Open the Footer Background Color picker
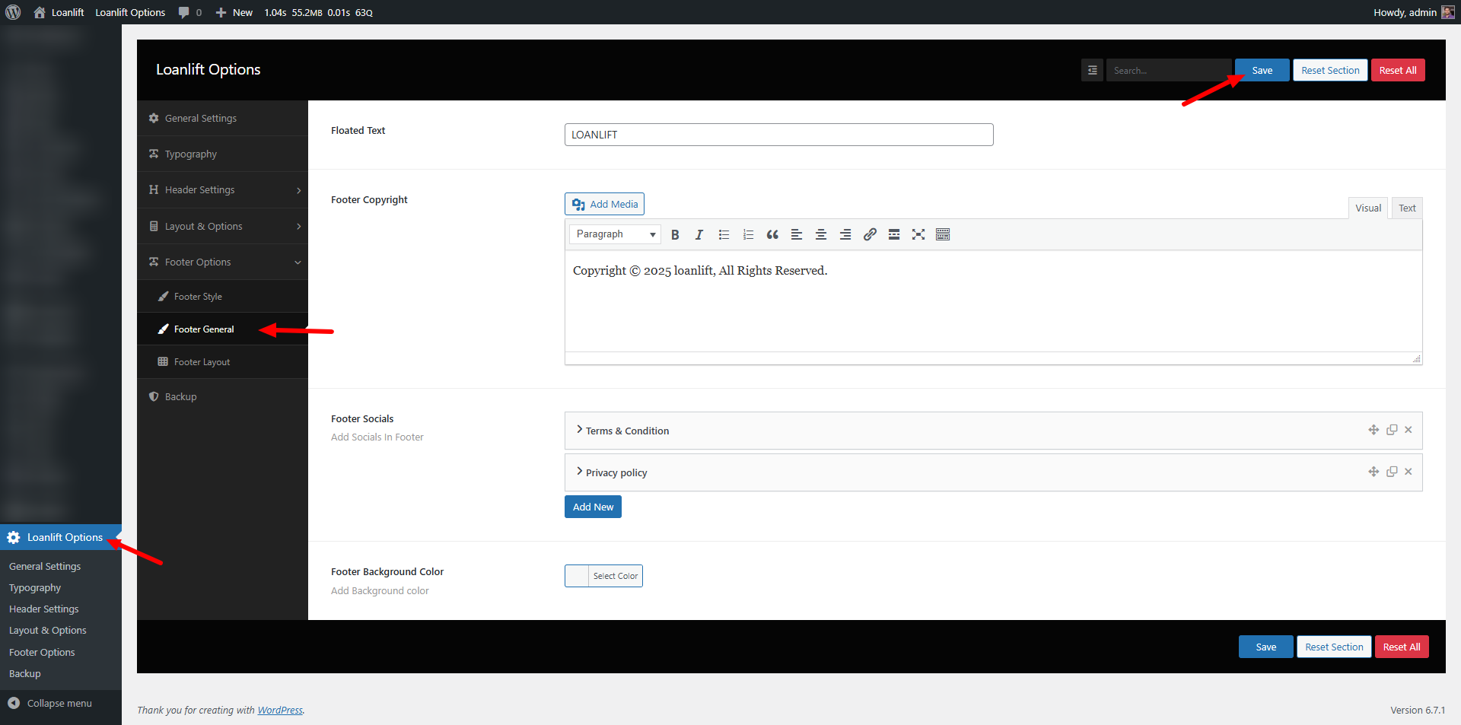The width and height of the screenshot is (1461, 725). pos(603,576)
